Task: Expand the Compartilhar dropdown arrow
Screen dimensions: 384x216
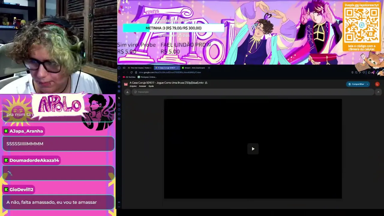Action: 367,84
